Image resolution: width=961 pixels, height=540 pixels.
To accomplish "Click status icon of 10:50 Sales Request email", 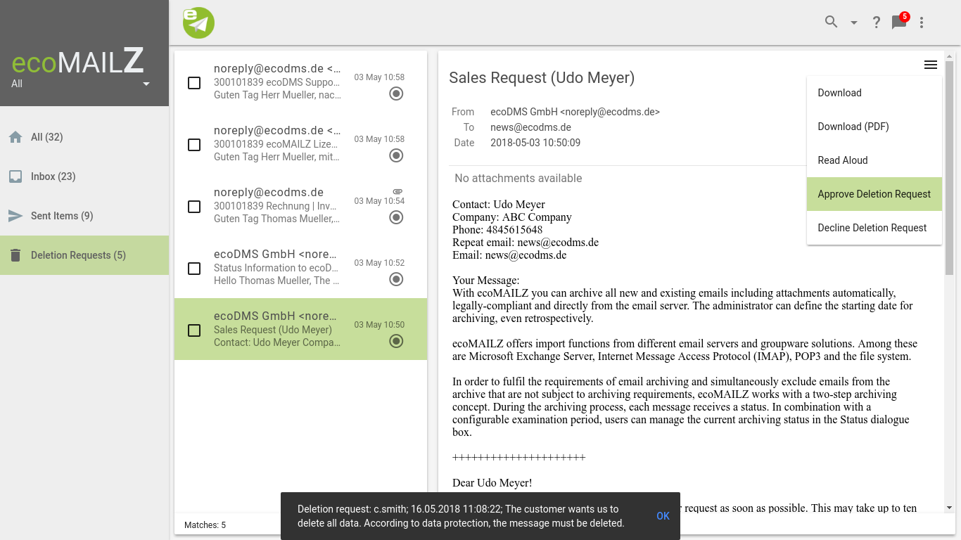I will (x=397, y=341).
